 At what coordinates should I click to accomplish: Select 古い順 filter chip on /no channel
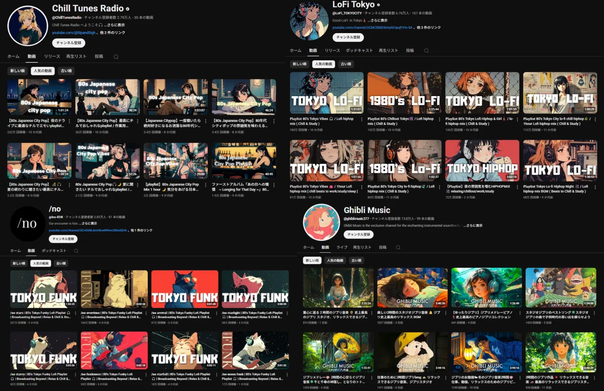pos(60,263)
